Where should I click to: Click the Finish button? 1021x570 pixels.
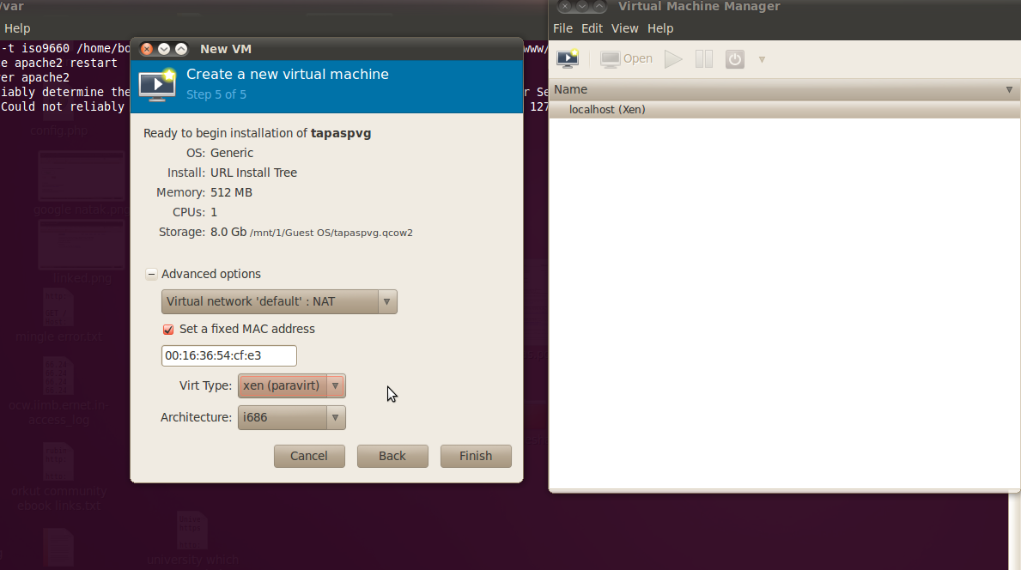click(x=476, y=456)
